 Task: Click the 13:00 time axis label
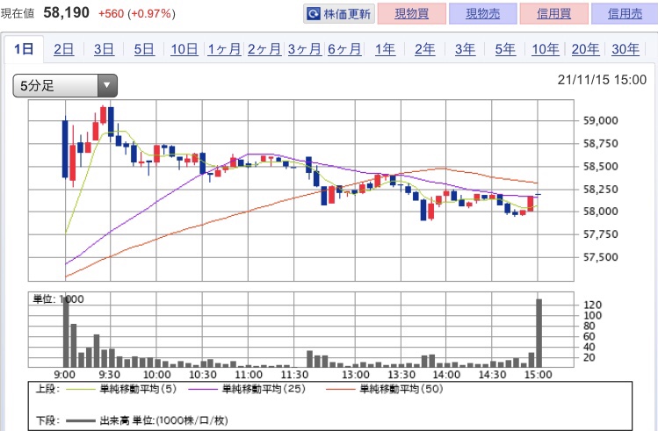point(356,375)
